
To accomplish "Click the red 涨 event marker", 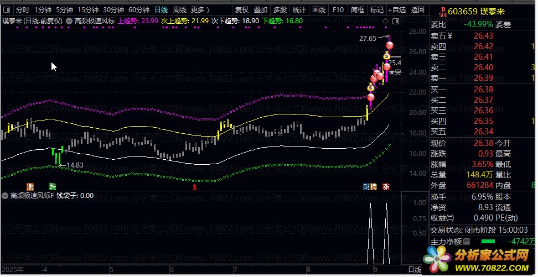I will coord(385,187).
